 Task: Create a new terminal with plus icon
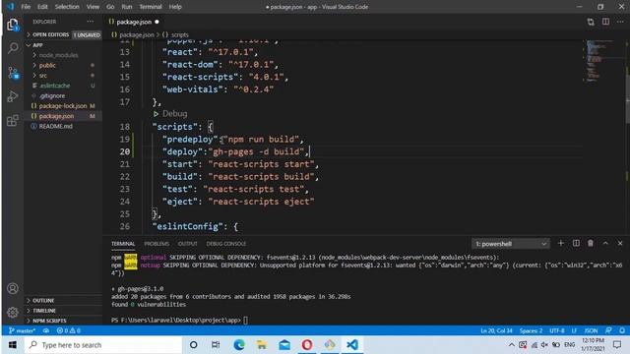click(x=561, y=243)
